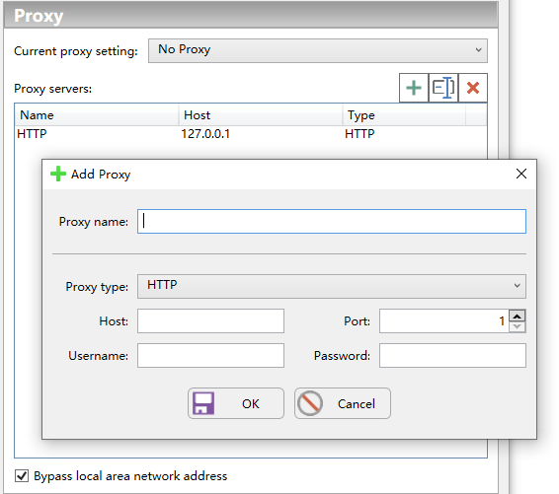The image size is (559, 494).
Task: Click the green plus add proxy icon
Action: click(414, 88)
